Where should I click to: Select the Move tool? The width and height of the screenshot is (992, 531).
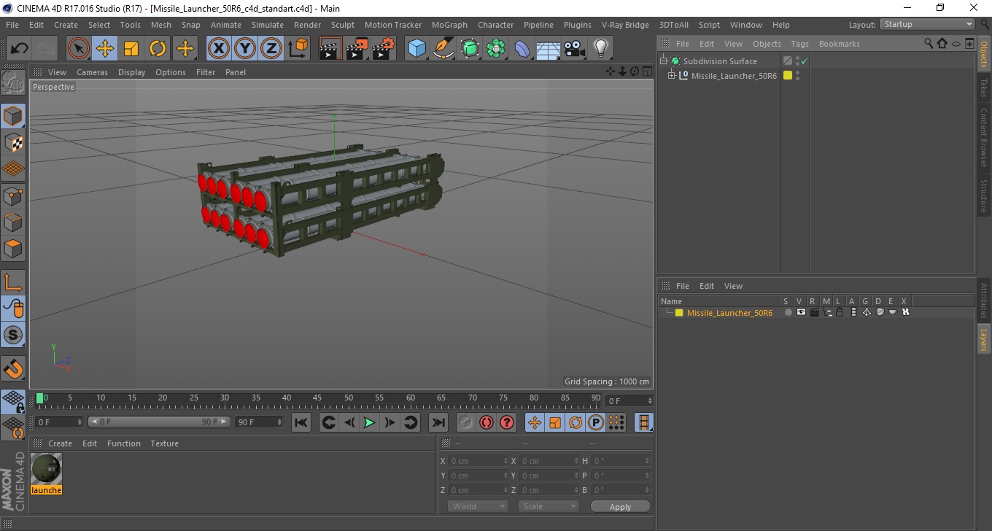tap(105, 49)
